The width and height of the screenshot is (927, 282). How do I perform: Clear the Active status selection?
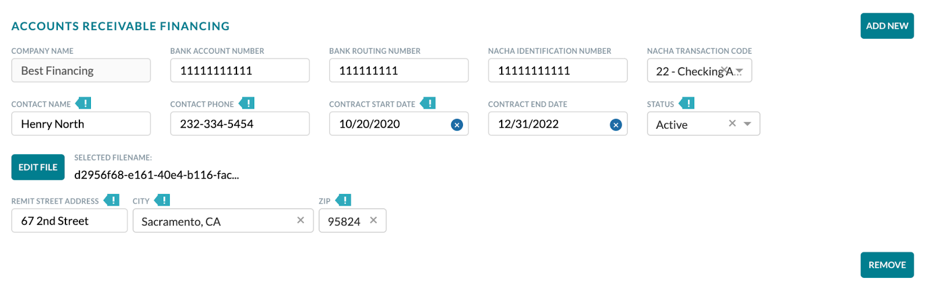coord(732,123)
